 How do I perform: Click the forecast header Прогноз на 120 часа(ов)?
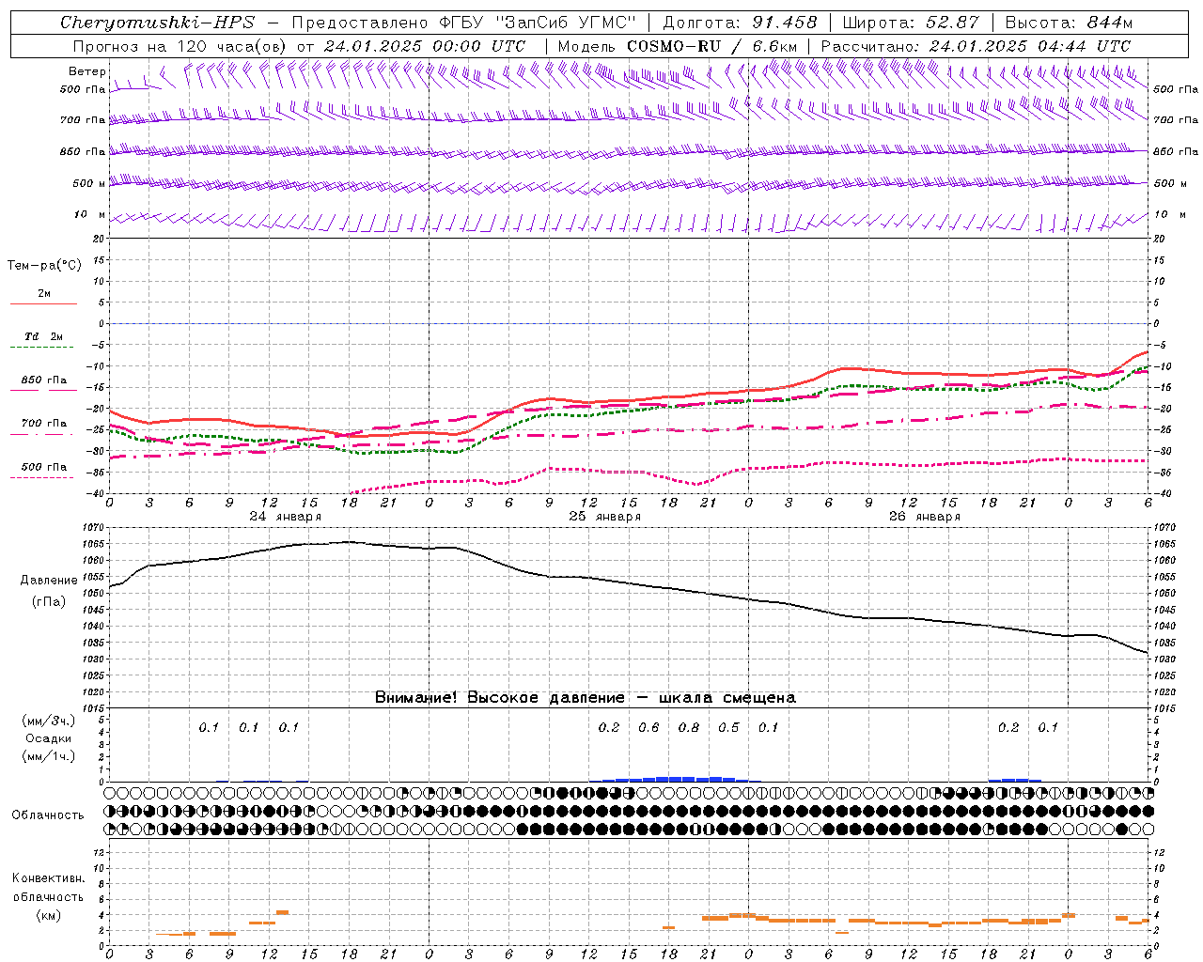(x=180, y=46)
